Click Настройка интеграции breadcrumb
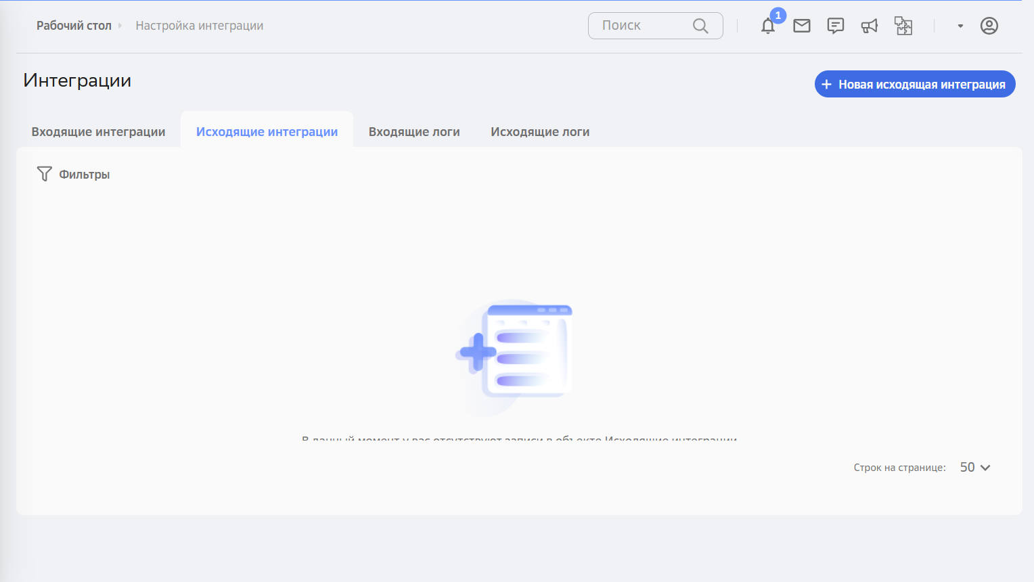The image size is (1034, 582). point(200,26)
